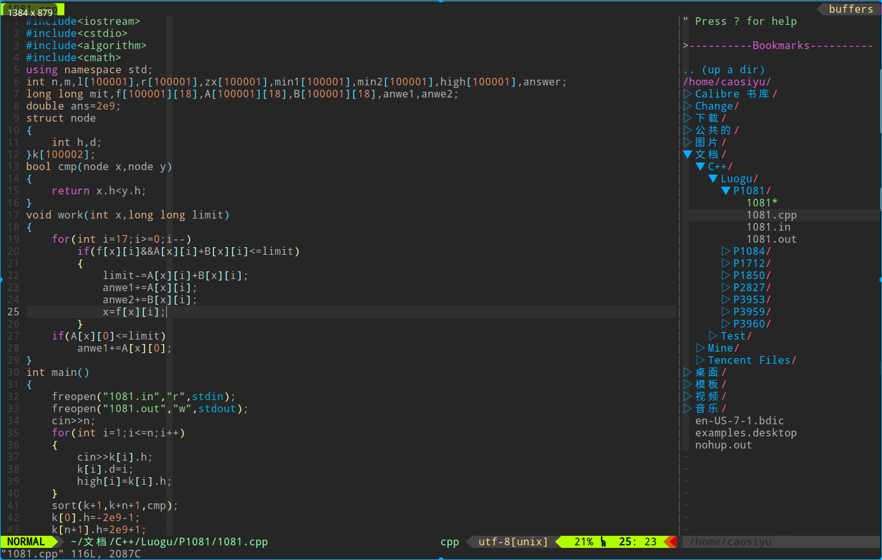Switch to the buffers tab at top right

click(851, 8)
